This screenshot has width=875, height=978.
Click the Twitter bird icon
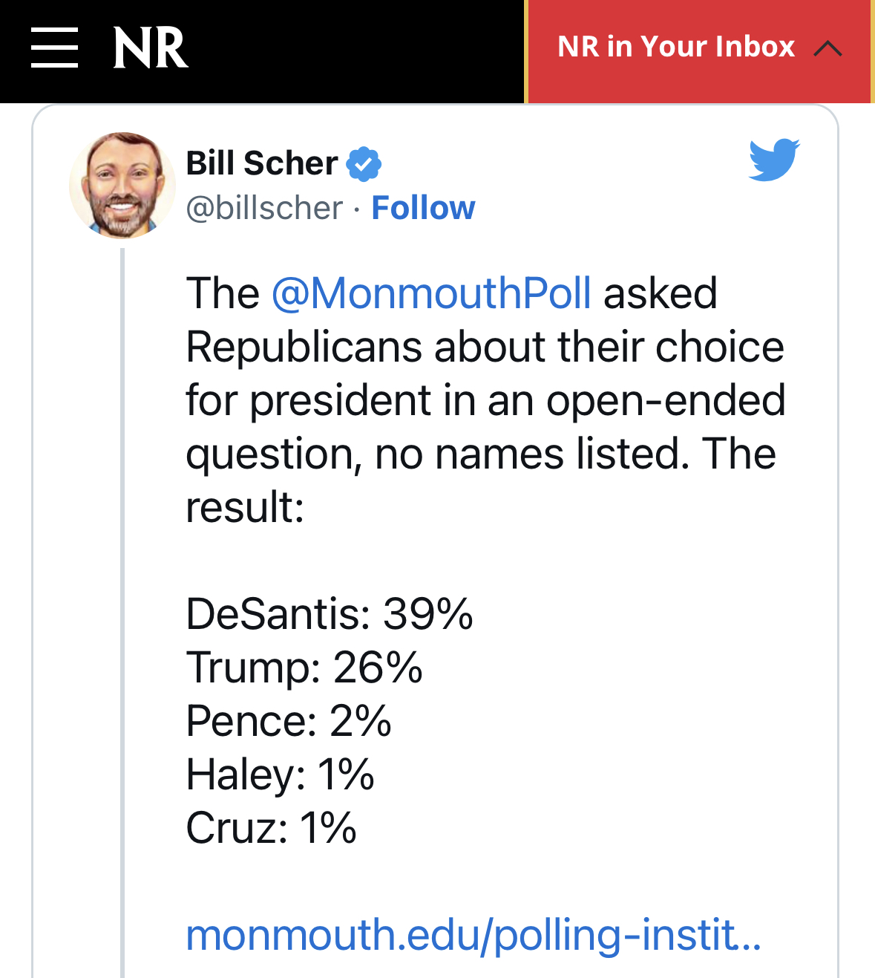[774, 160]
